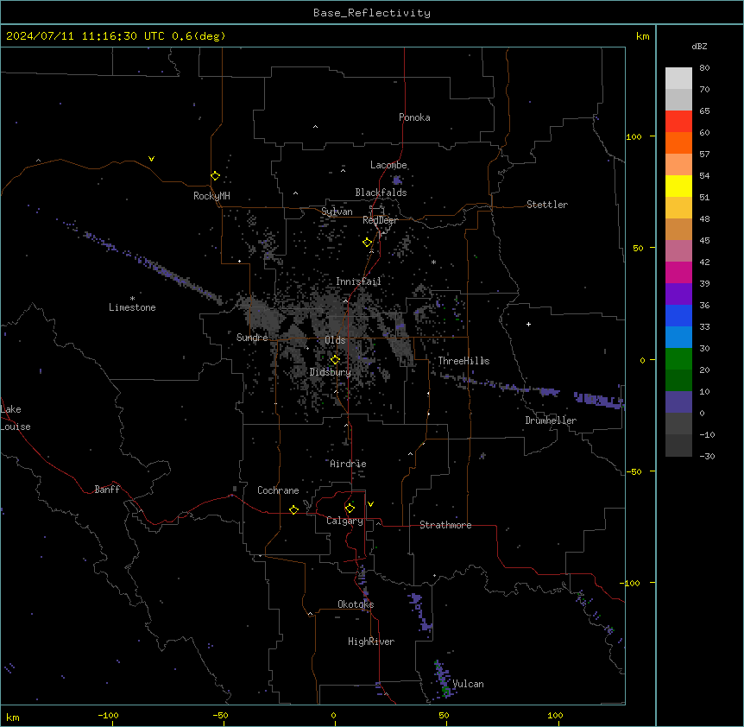Select the bright green 30 dBZ legend swatch
The width and height of the screenshot is (744, 727).
point(678,359)
